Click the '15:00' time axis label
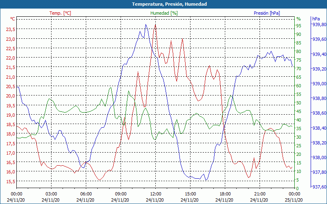 click(190, 194)
